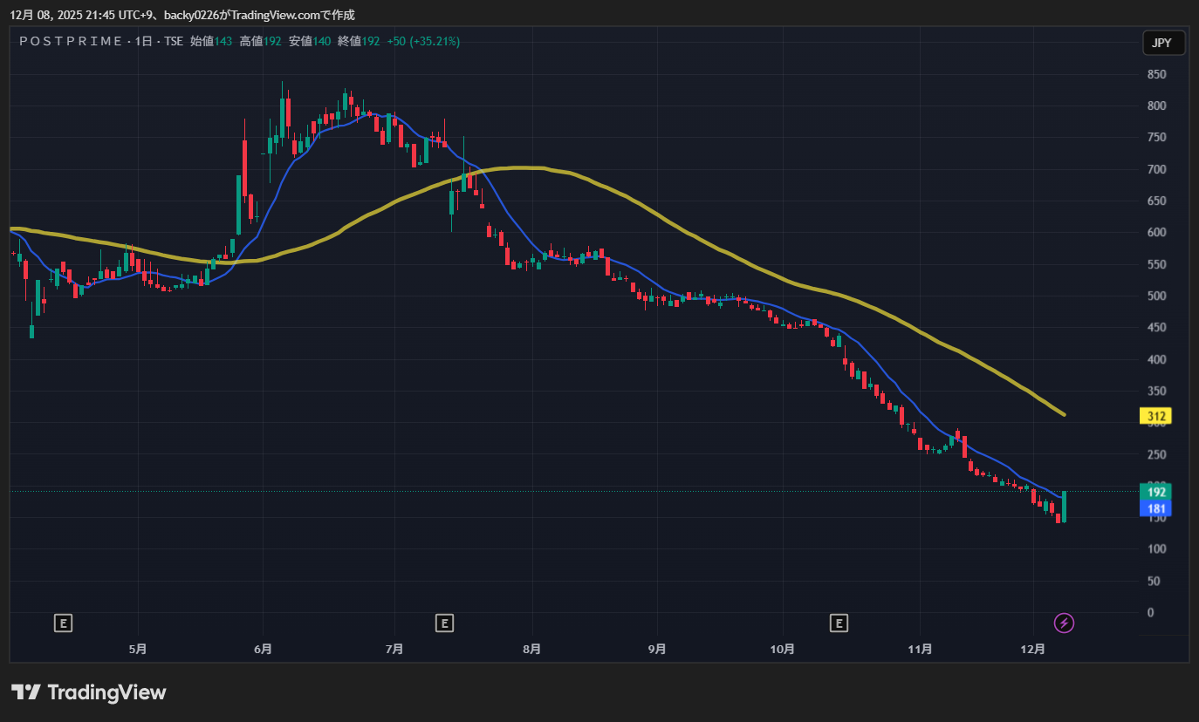
Task: Click the 850 level on price axis
Action: coord(1156,75)
